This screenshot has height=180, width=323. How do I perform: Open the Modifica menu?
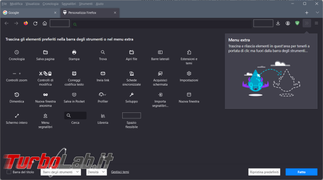(16, 3)
